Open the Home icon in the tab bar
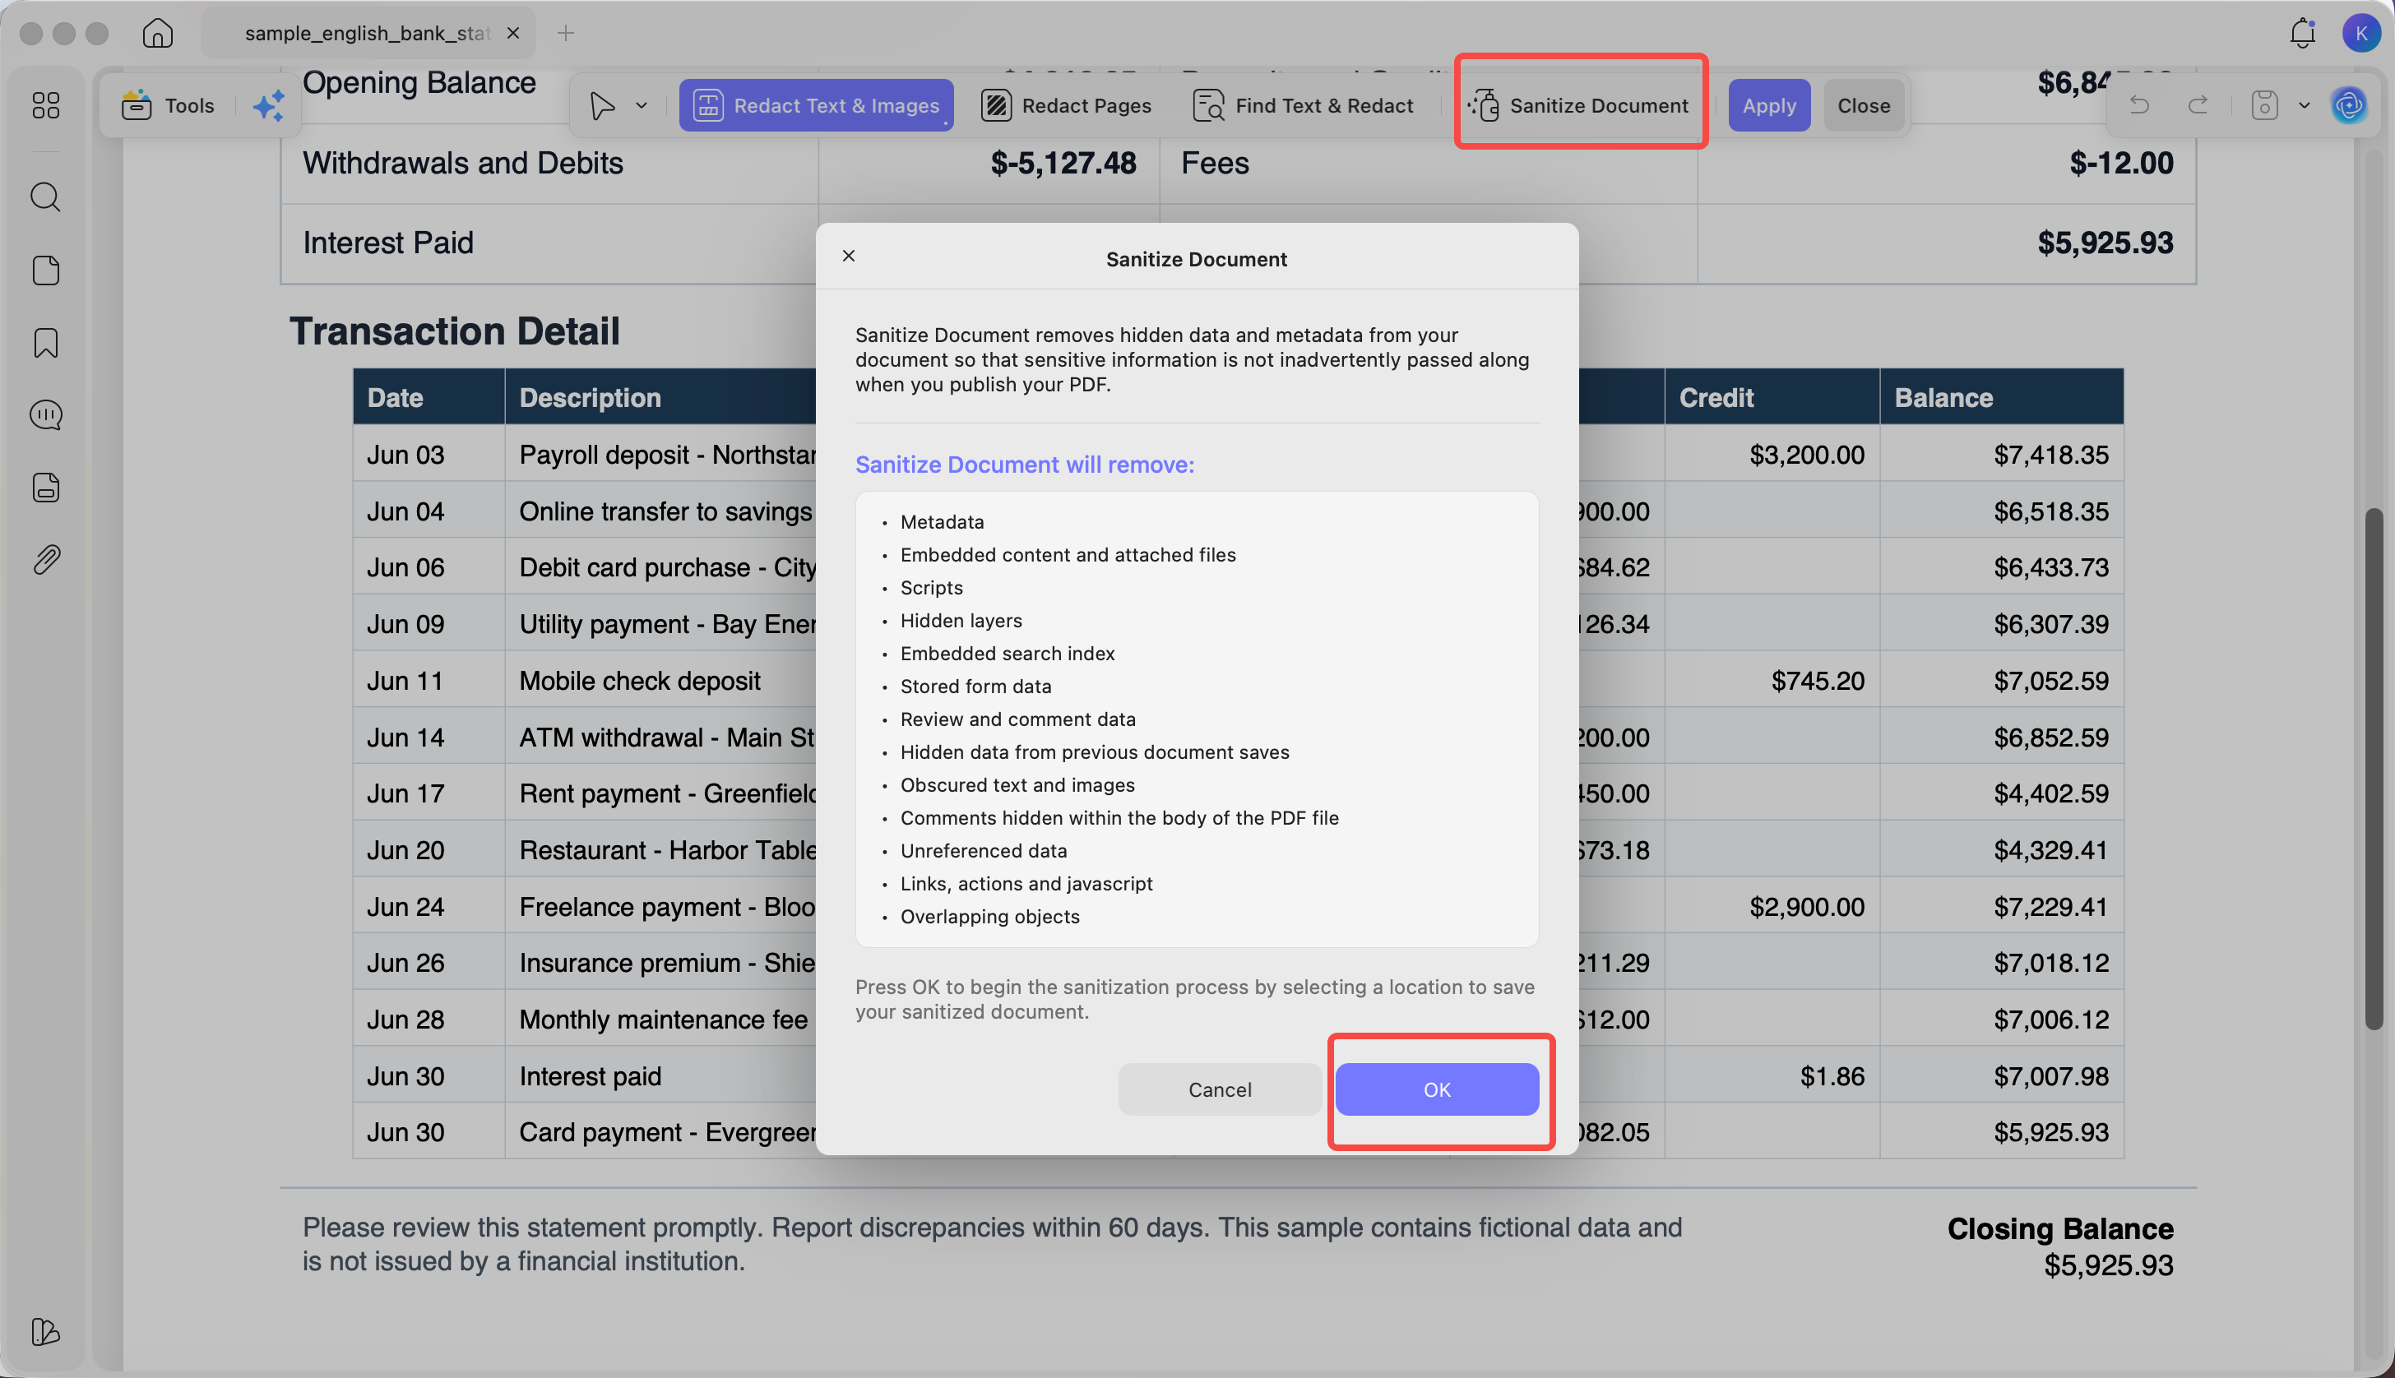2395x1378 pixels. (x=158, y=33)
